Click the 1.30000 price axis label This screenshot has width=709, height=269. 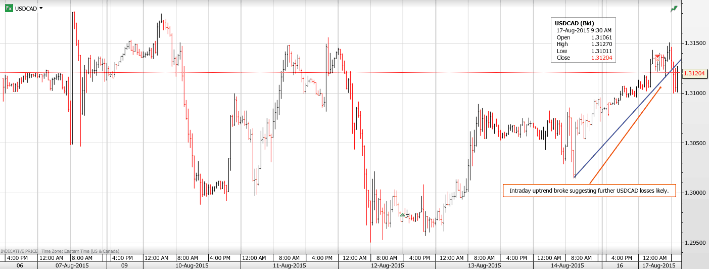tap(694, 193)
